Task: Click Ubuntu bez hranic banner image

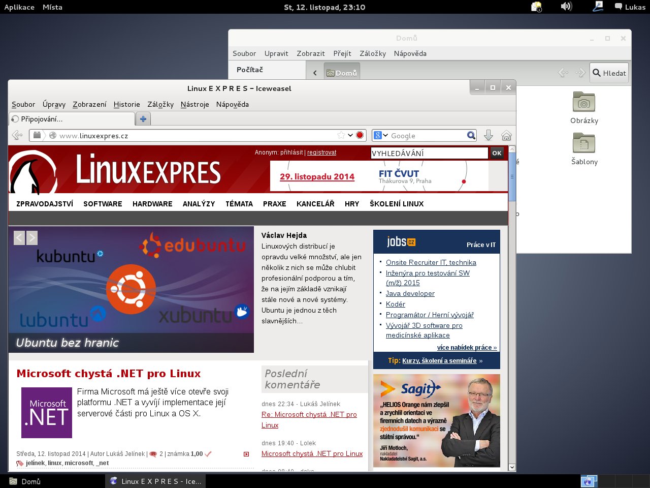Action: click(x=131, y=289)
